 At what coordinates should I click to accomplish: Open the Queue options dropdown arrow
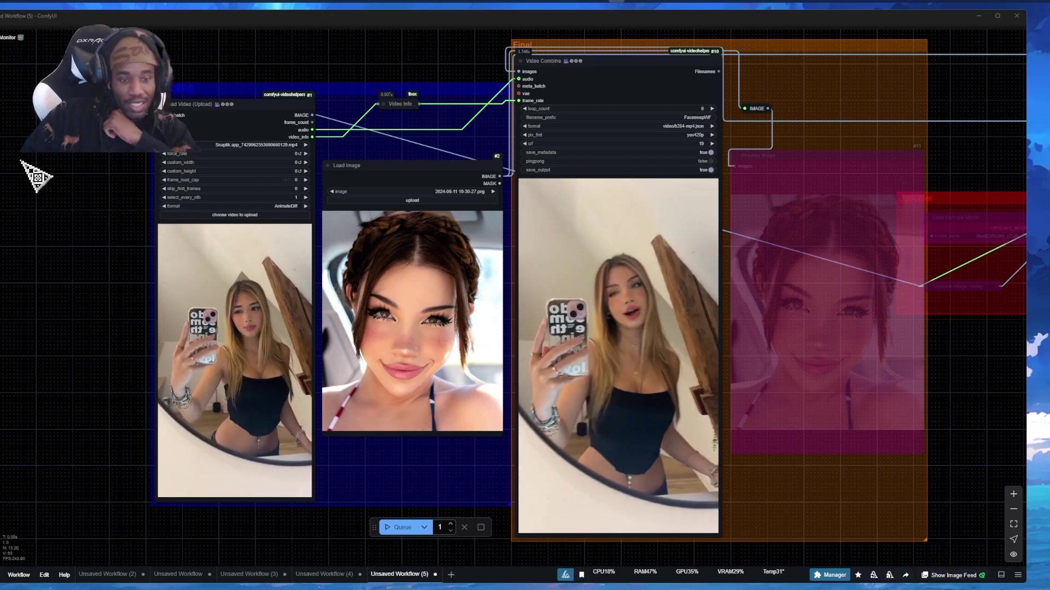point(424,527)
